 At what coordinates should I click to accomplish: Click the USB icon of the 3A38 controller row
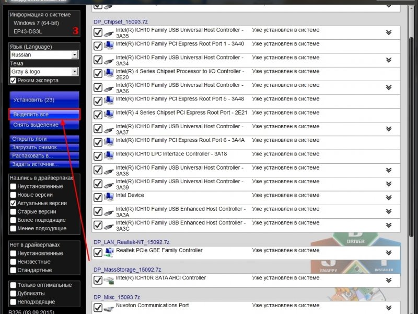coord(109,172)
